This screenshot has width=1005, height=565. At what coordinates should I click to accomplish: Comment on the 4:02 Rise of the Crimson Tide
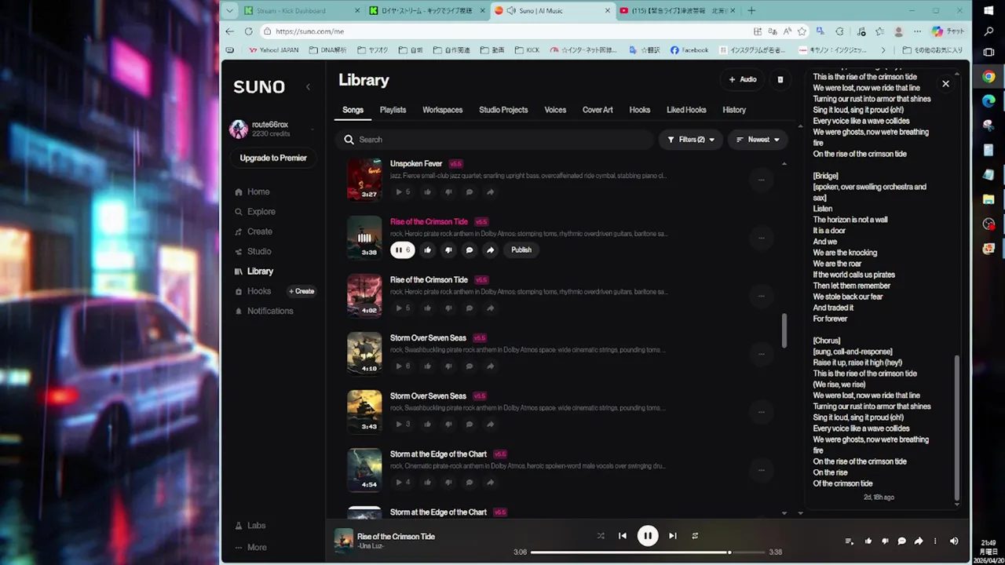[470, 308]
